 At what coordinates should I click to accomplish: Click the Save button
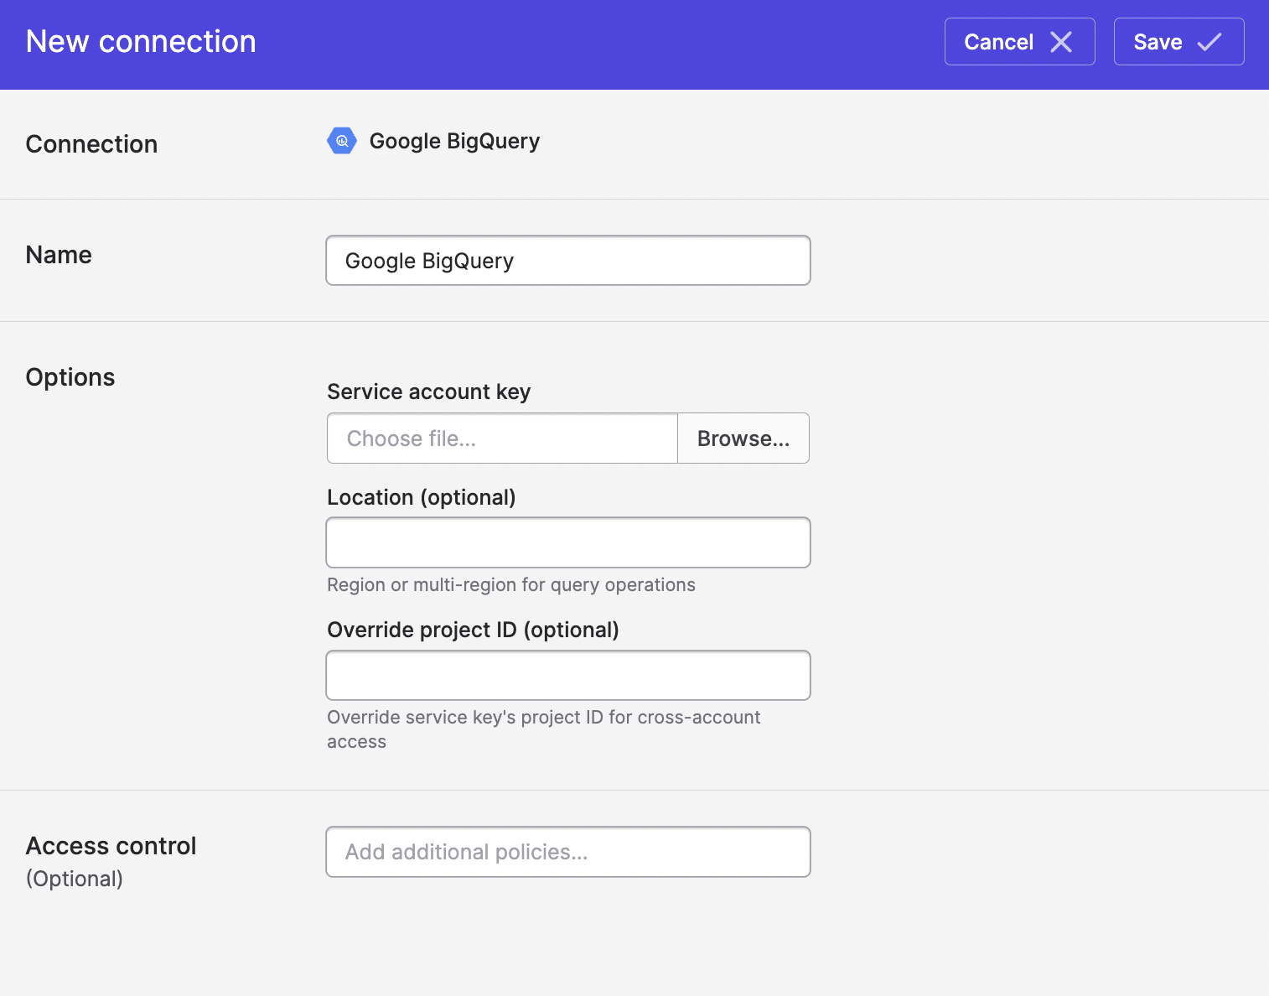[x=1178, y=42]
